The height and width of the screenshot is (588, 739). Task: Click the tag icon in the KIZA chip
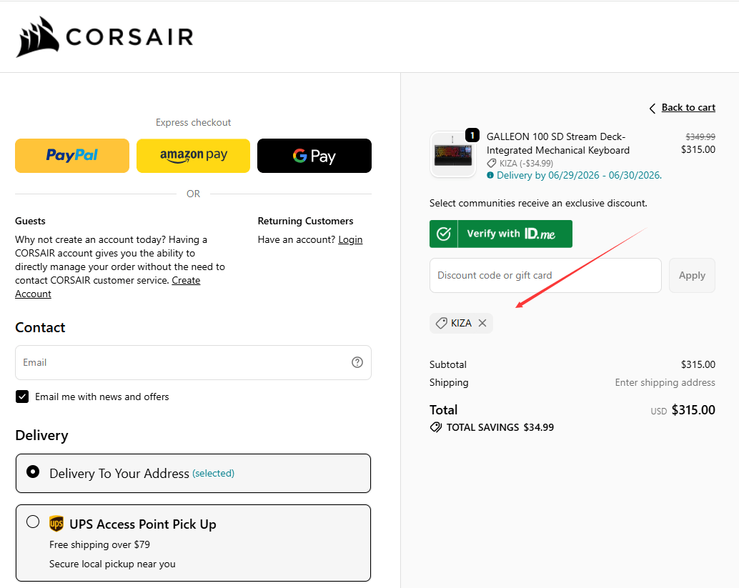pyautogui.click(x=441, y=323)
